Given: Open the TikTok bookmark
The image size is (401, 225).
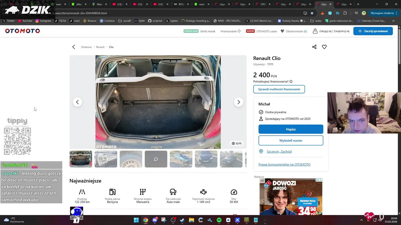Looking at the screenshot, I should coord(60,21).
